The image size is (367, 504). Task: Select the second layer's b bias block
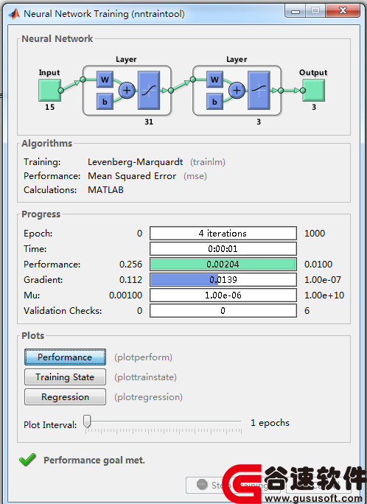click(214, 102)
